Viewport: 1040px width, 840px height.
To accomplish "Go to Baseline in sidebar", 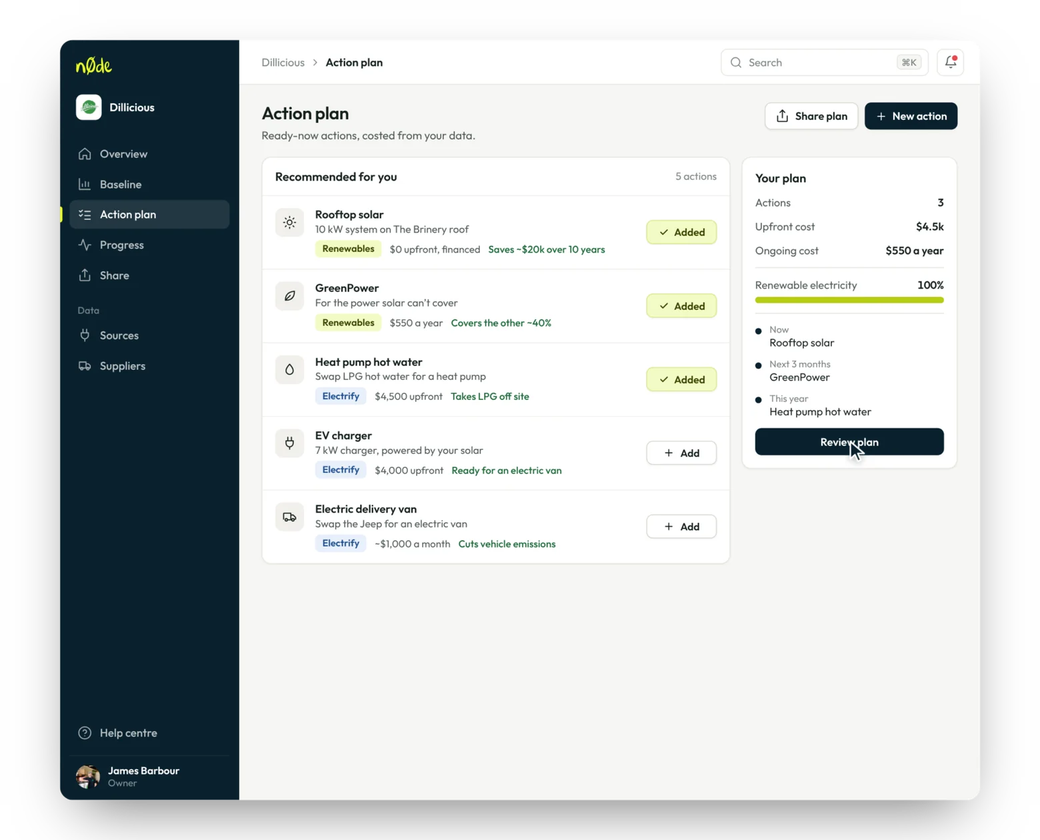I will [x=149, y=184].
